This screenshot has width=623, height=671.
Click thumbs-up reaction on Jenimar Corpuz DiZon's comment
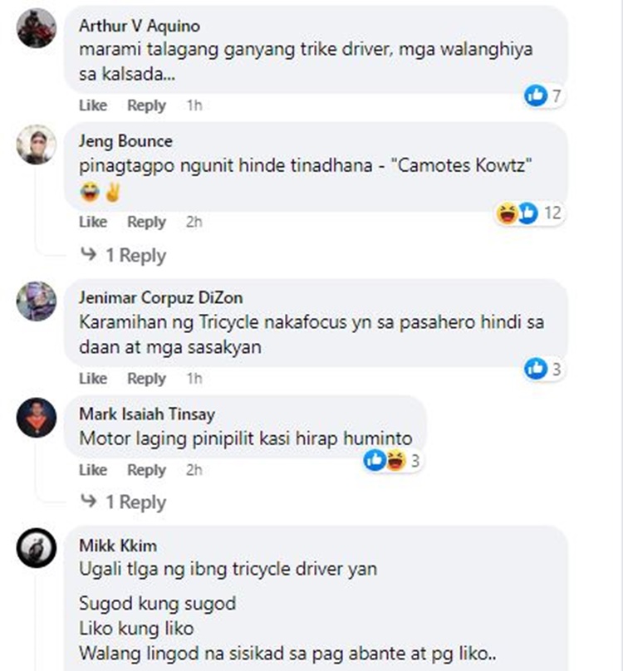tap(536, 369)
